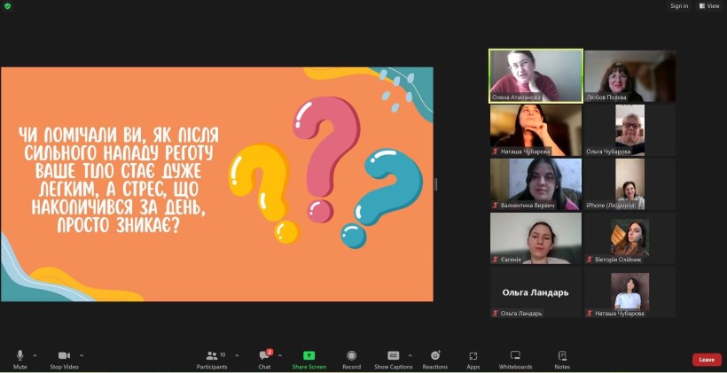Viewport: 727px width, 373px height.
Task: Open meeting Notes
Action: pyautogui.click(x=562, y=358)
